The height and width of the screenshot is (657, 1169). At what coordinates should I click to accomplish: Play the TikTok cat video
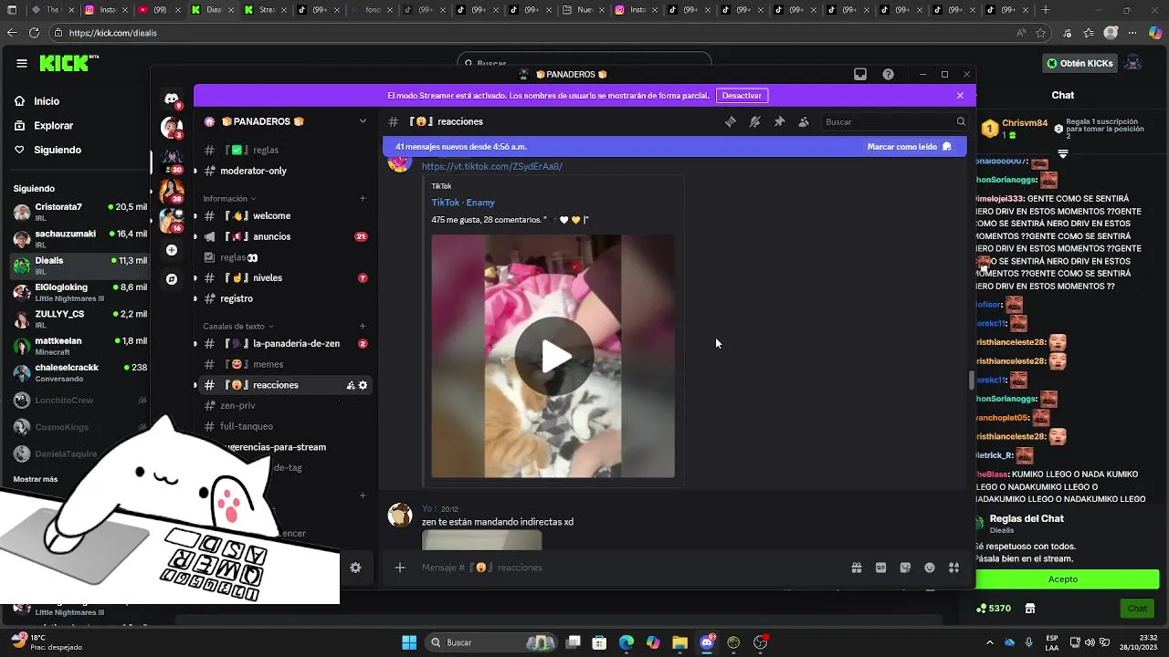pos(553,356)
